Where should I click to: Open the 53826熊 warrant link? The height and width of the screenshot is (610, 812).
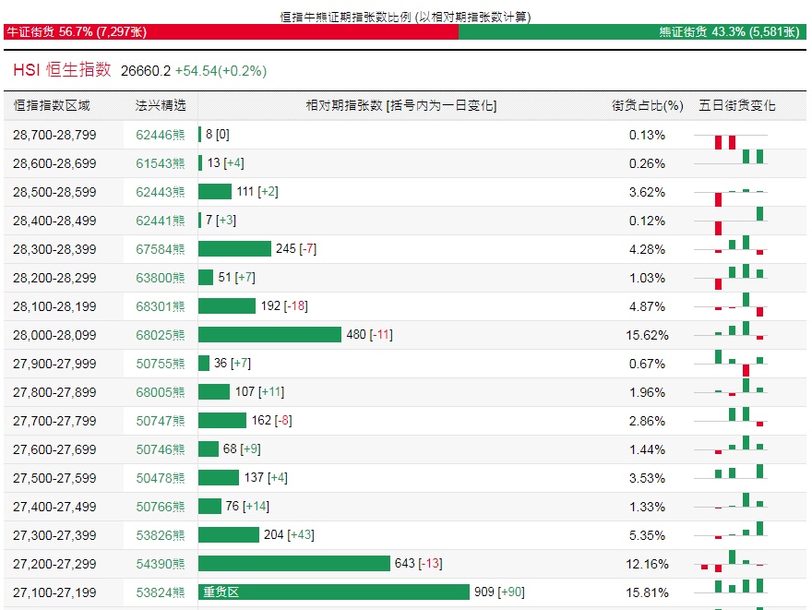(160, 535)
